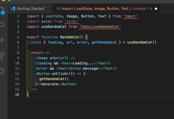Click the 'hooks/useRandomCat' path string
The width and height of the screenshot is (174, 119).
tap(100, 27)
